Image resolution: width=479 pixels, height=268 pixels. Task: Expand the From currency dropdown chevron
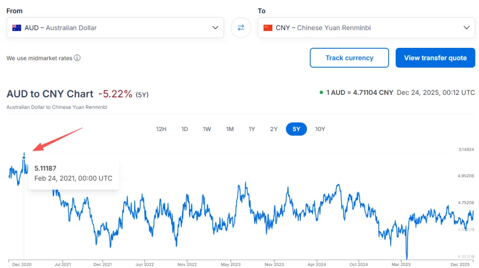click(x=215, y=27)
